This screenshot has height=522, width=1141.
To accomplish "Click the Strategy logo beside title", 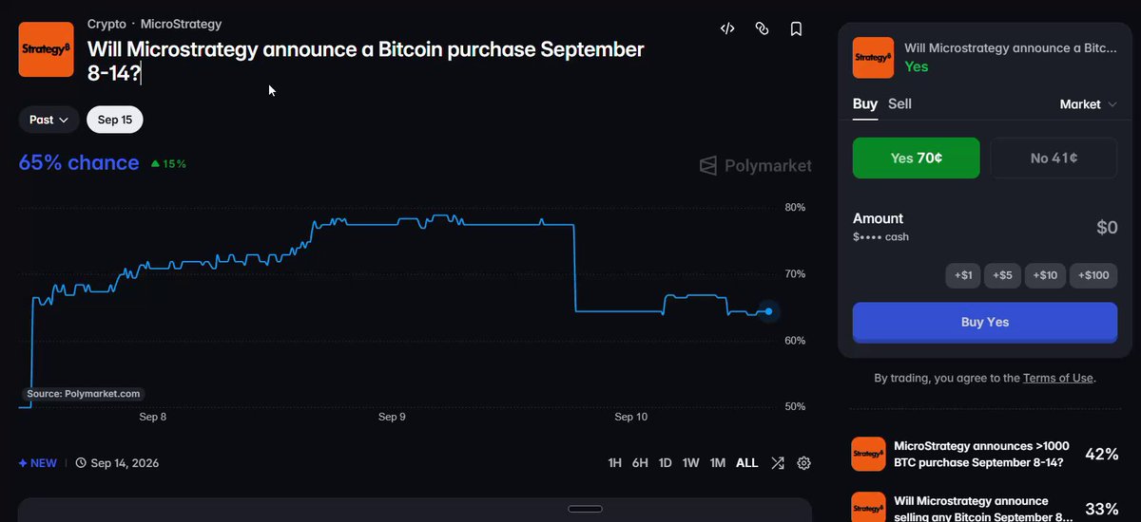I will (x=47, y=49).
